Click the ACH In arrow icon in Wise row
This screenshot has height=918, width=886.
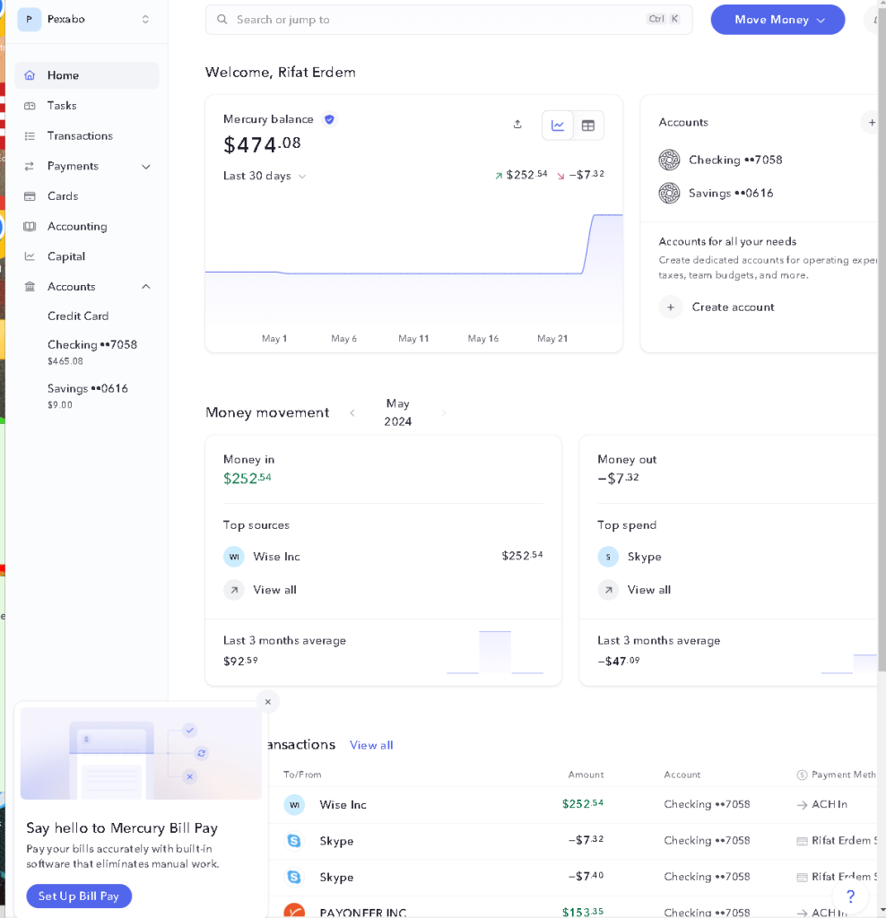click(x=803, y=806)
